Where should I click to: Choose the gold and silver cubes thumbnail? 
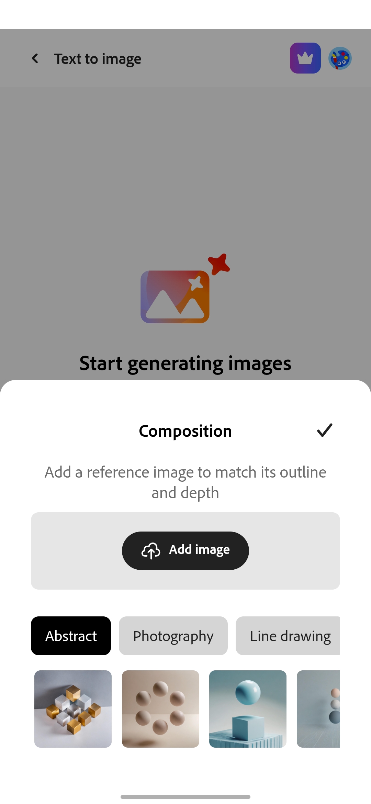[x=73, y=709]
